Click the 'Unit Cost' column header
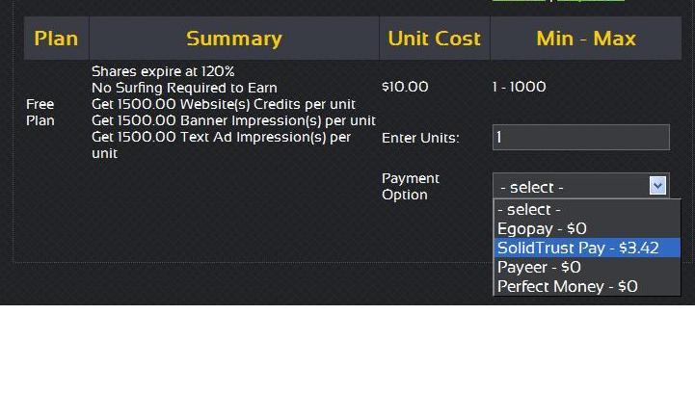This screenshot has width=695, height=393. 435,39
